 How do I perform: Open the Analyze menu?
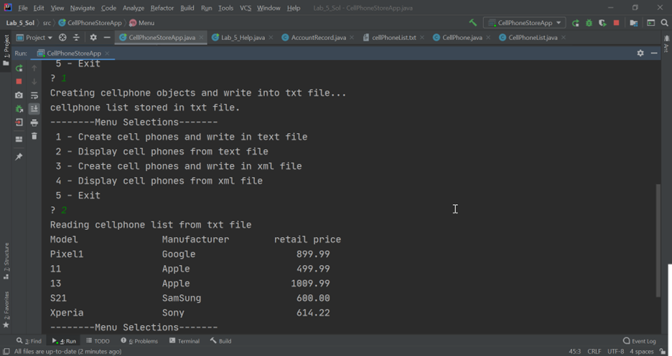(134, 8)
